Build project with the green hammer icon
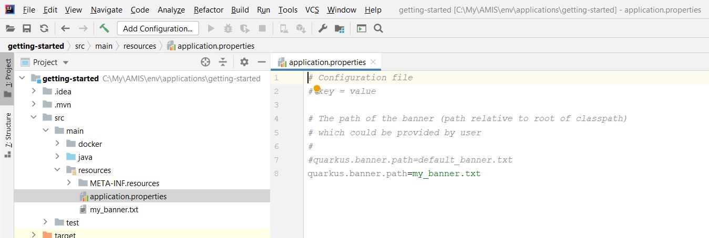 (x=104, y=28)
